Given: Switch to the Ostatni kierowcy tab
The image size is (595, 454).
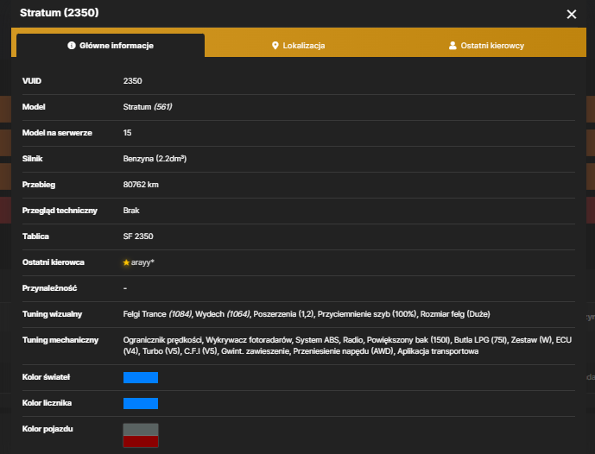Looking at the screenshot, I should tap(486, 46).
